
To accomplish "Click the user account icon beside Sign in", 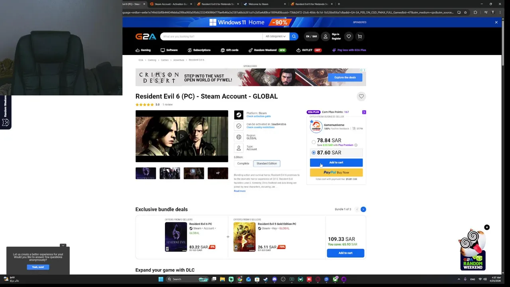I will click(x=326, y=36).
